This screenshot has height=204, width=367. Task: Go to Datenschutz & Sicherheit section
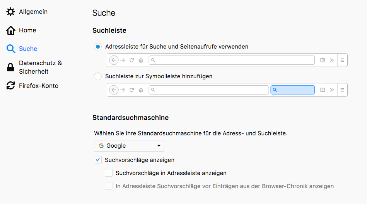(40, 67)
